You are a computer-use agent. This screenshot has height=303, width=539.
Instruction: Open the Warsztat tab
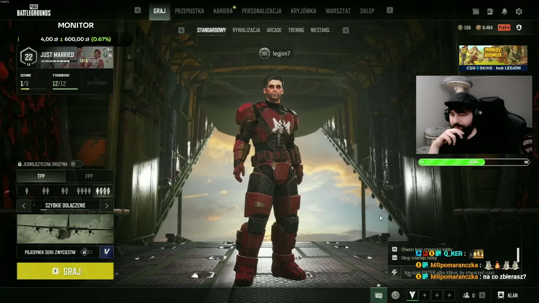click(338, 11)
